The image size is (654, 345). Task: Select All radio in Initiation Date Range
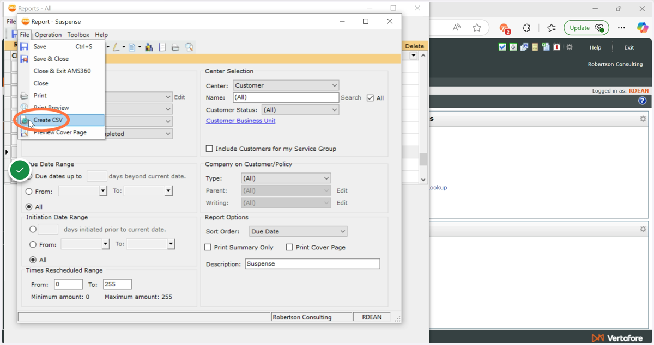pyautogui.click(x=33, y=260)
